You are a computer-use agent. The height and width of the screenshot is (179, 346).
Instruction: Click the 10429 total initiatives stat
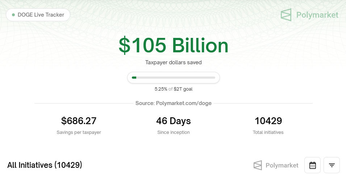coord(268,121)
